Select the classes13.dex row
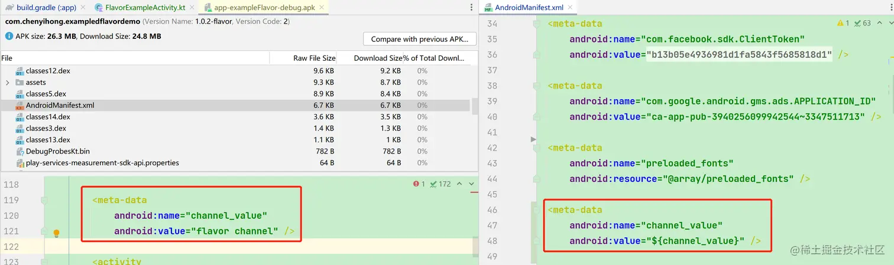 (235, 140)
